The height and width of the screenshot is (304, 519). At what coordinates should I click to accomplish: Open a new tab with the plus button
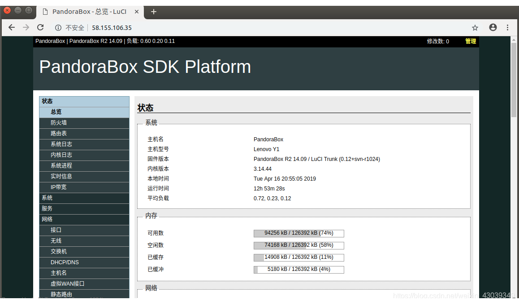click(x=154, y=12)
